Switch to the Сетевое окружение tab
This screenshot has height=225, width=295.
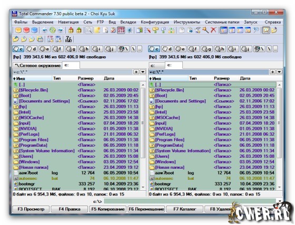tap(37, 65)
